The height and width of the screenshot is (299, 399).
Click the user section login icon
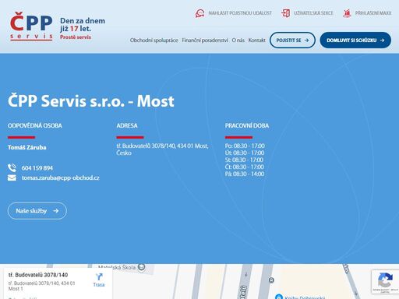(285, 13)
